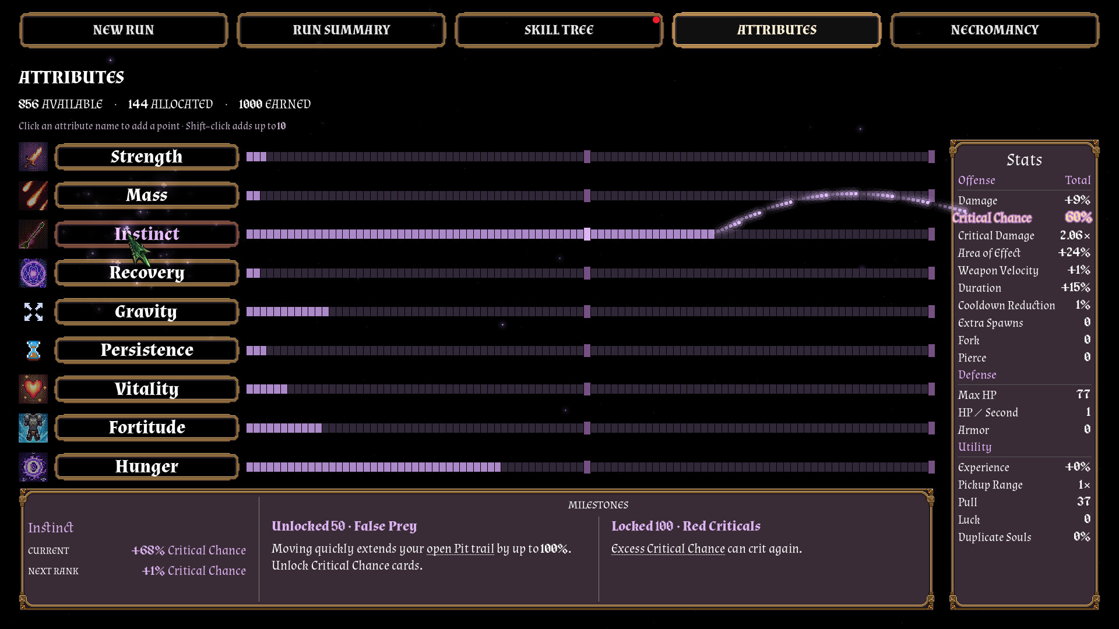Click the Weapon Velocity stat

1024,270
